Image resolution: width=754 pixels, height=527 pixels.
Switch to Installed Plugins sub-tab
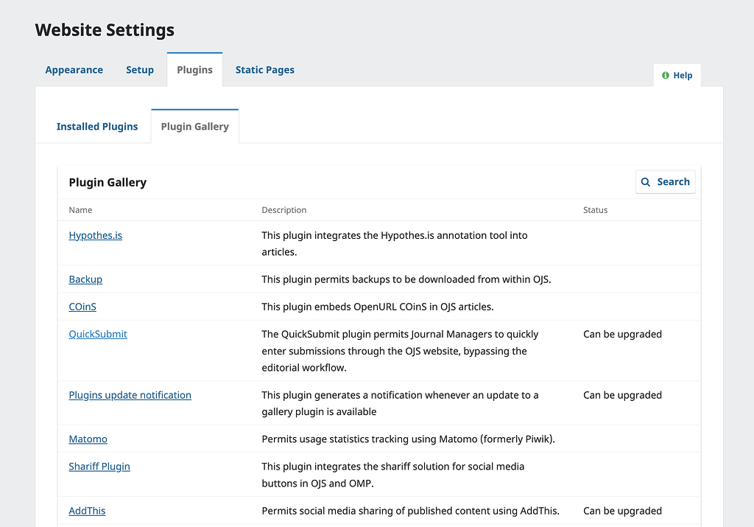pyautogui.click(x=97, y=127)
